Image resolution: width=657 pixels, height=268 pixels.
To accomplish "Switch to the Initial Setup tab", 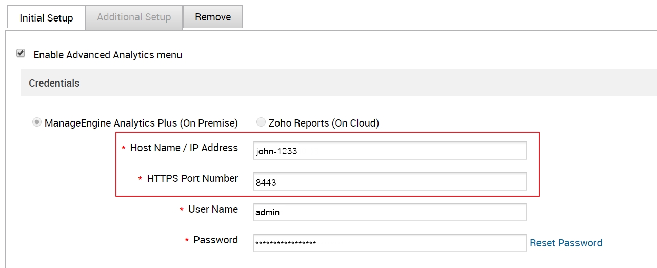I will (x=46, y=18).
